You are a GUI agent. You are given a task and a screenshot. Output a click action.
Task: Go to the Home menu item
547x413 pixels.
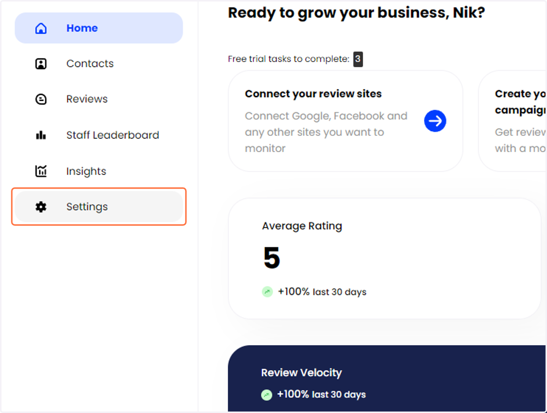pyautogui.click(x=99, y=28)
